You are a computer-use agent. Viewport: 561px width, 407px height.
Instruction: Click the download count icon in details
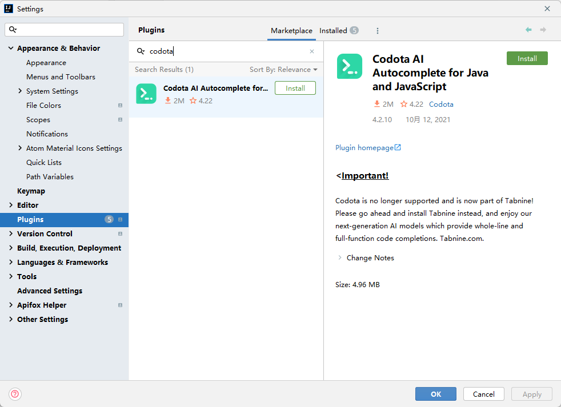[x=376, y=104]
